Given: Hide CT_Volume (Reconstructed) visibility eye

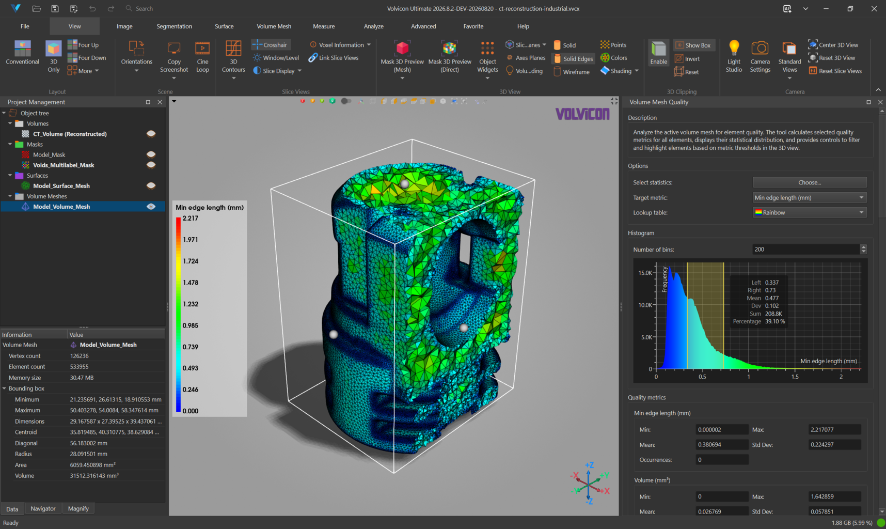Looking at the screenshot, I should pos(151,134).
